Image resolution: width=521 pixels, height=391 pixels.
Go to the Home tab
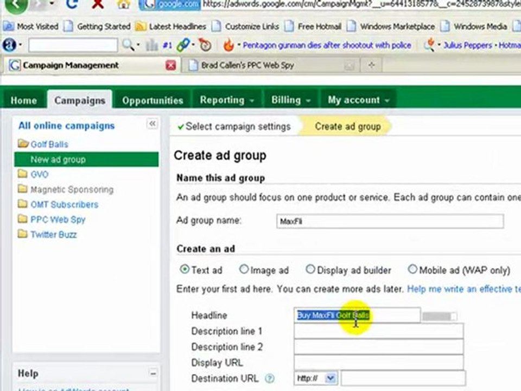click(23, 100)
